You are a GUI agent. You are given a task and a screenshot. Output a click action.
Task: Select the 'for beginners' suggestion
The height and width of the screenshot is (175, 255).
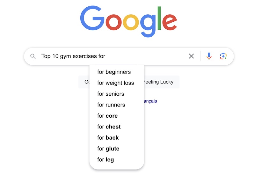[x=114, y=72]
